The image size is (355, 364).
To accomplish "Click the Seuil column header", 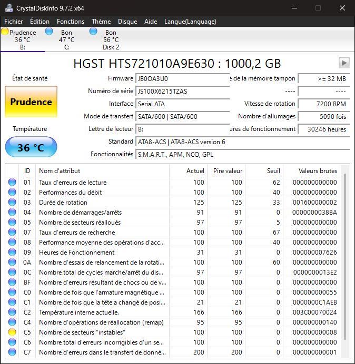I will [x=264, y=171].
